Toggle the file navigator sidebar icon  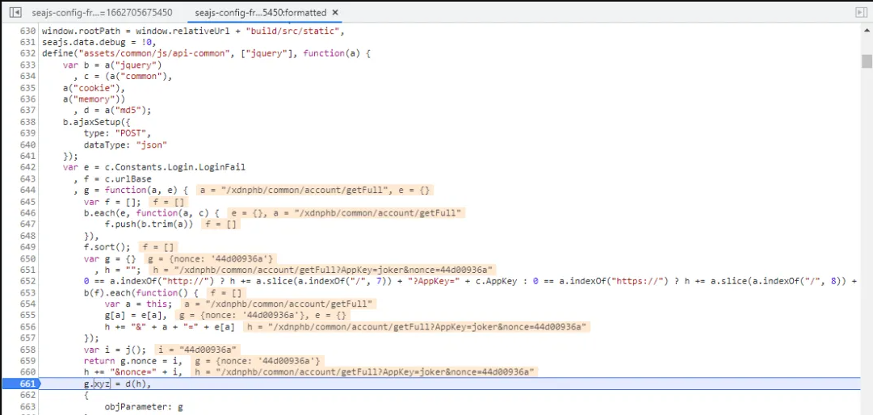(x=15, y=11)
